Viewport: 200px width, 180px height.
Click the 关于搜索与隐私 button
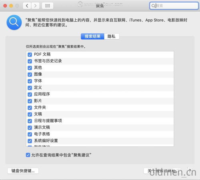[x=162, y=171]
